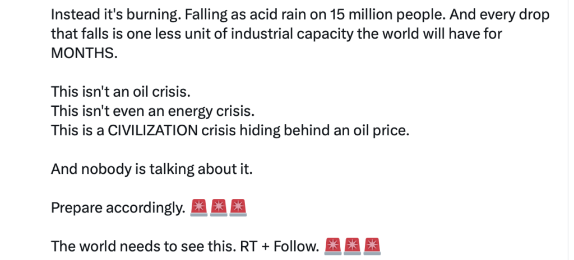The height and width of the screenshot is (260, 574).
Task: Click the last siren emoji after "Prepare accordingly."
Action: click(x=239, y=208)
